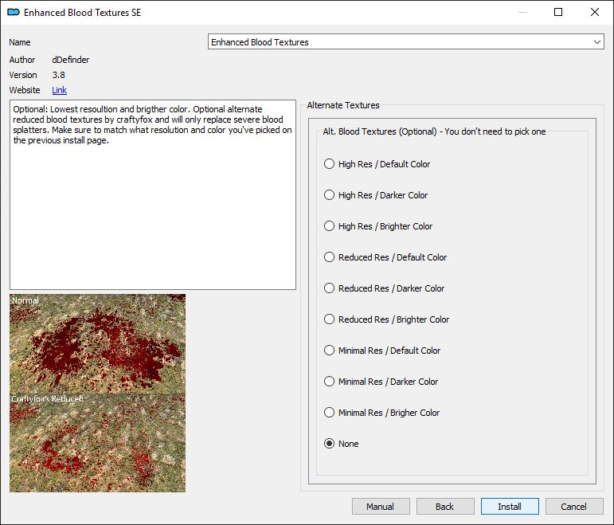Cancel the installer dialog
The image size is (614, 525).
click(x=573, y=507)
